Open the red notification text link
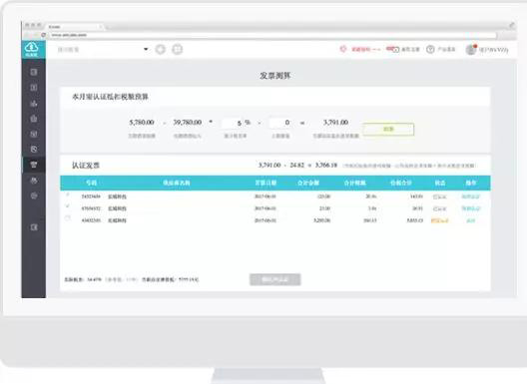The image size is (527, 384). click(x=365, y=50)
